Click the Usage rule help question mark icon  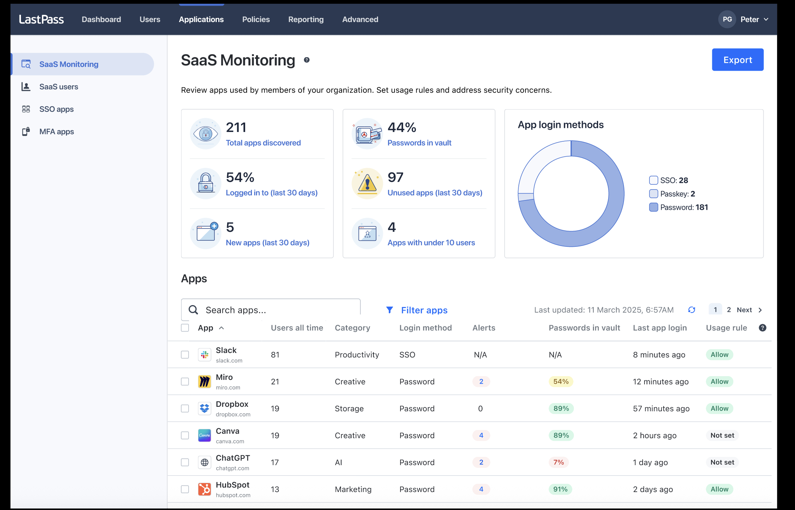point(762,328)
